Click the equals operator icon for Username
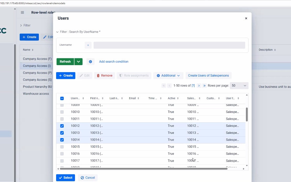The width and height of the screenshot is (291, 182). pyautogui.click(x=88, y=45)
